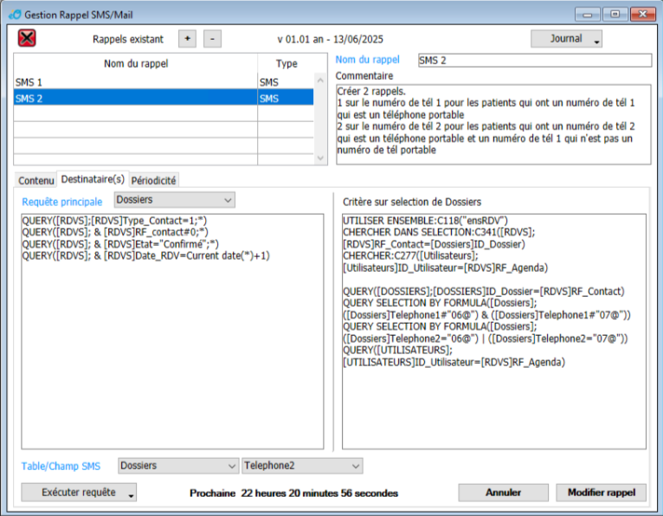This screenshot has width=663, height=516.
Task: Click the Modifier rappel button
Action: pyautogui.click(x=601, y=493)
